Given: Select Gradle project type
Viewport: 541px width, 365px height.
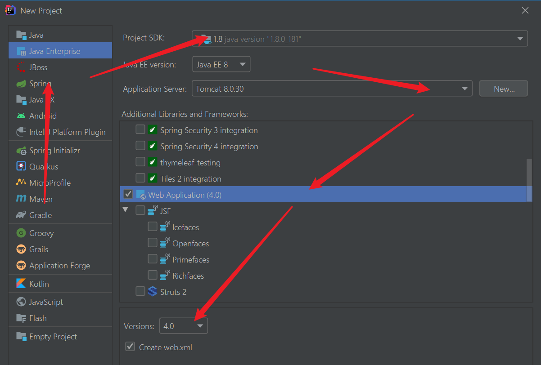Looking at the screenshot, I should click(60, 215).
